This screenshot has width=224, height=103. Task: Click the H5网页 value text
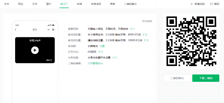click(92, 52)
